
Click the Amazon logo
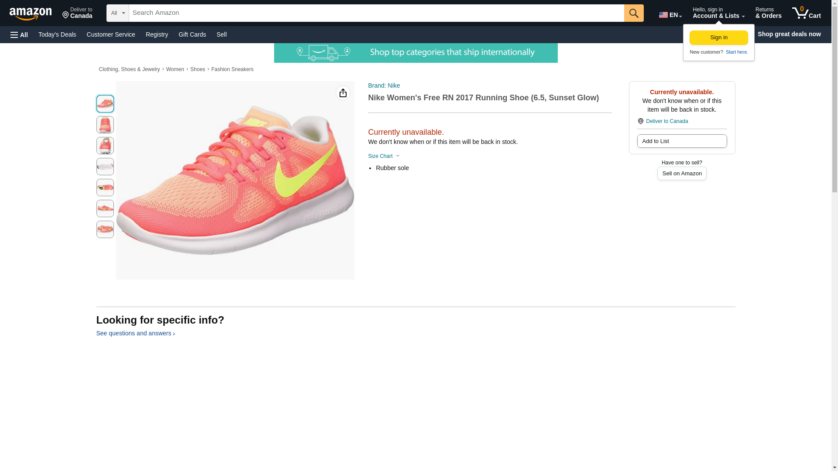point(31,14)
